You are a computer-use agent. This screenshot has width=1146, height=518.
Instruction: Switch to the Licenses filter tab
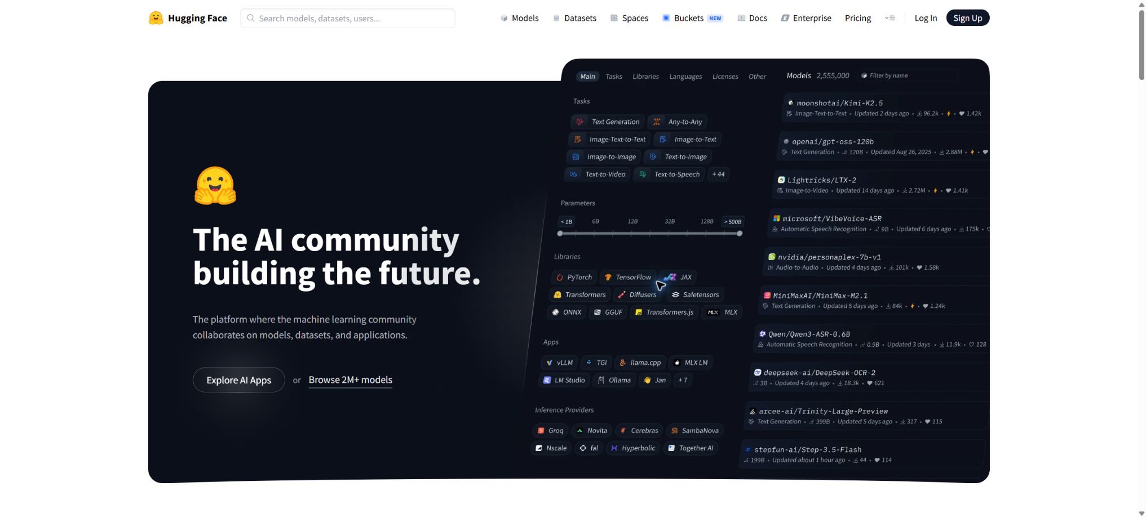[725, 77]
